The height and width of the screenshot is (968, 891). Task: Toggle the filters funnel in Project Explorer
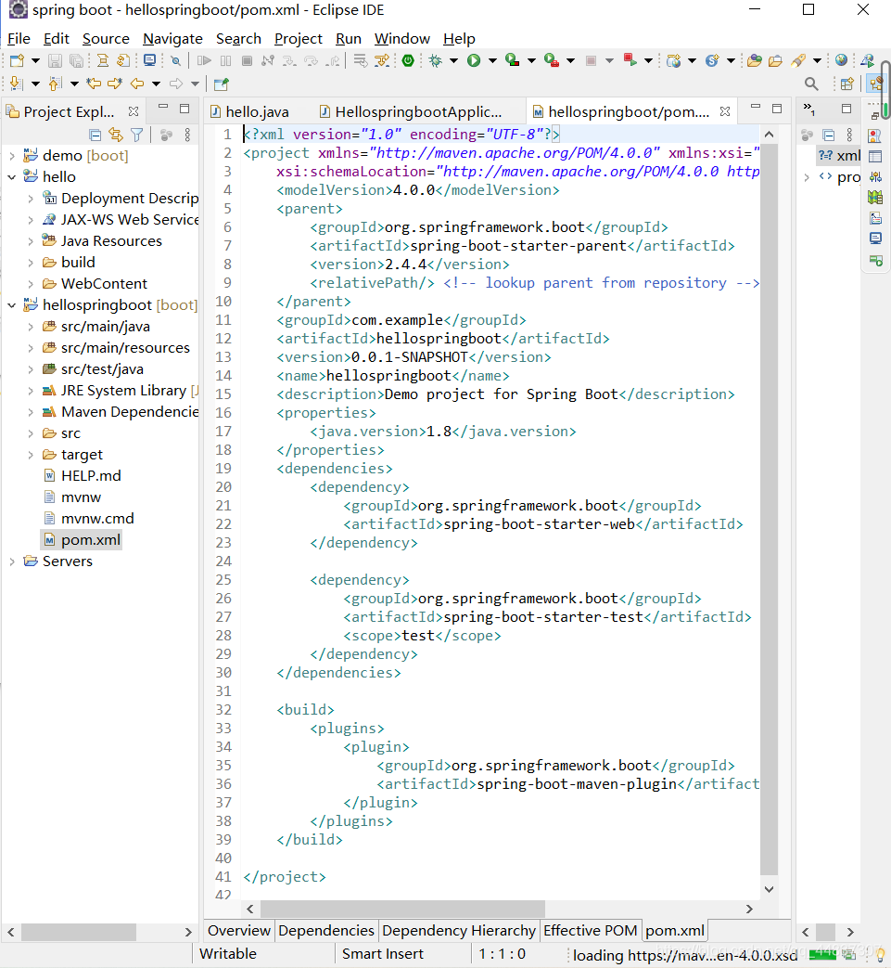pos(135,135)
